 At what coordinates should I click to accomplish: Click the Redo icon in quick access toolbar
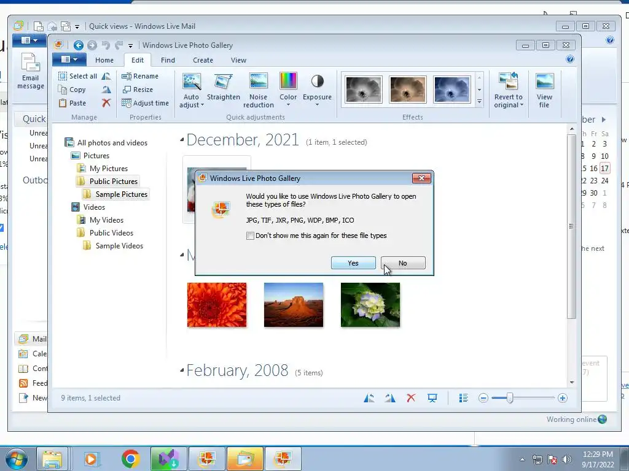coord(119,45)
